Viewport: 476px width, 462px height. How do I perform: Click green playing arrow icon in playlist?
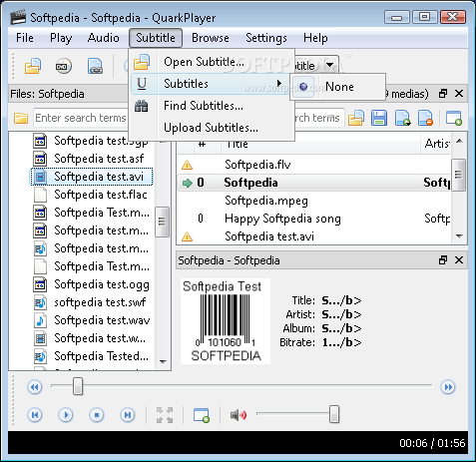pyautogui.click(x=188, y=183)
